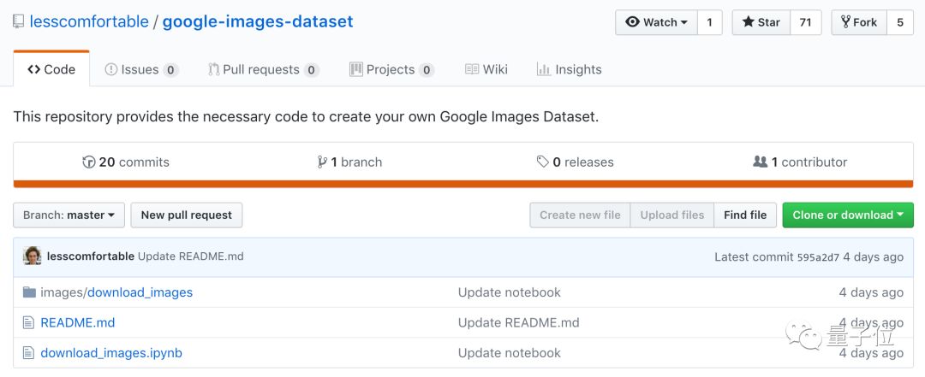Expand the Branch: master selector
The height and width of the screenshot is (377, 925).
pos(69,215)
